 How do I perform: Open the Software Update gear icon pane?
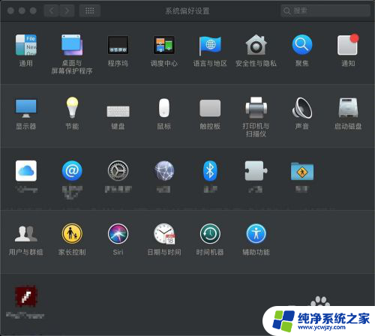pyautogui.click(x=118, y=171)
